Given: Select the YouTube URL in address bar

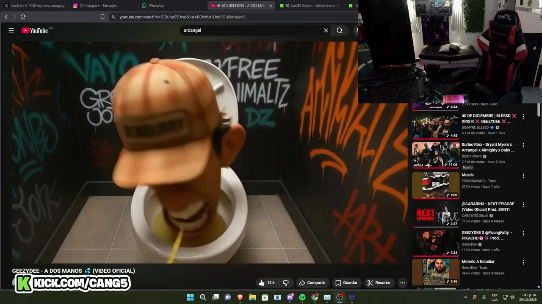Looking at the screenshot, I should tap(183, 17).
